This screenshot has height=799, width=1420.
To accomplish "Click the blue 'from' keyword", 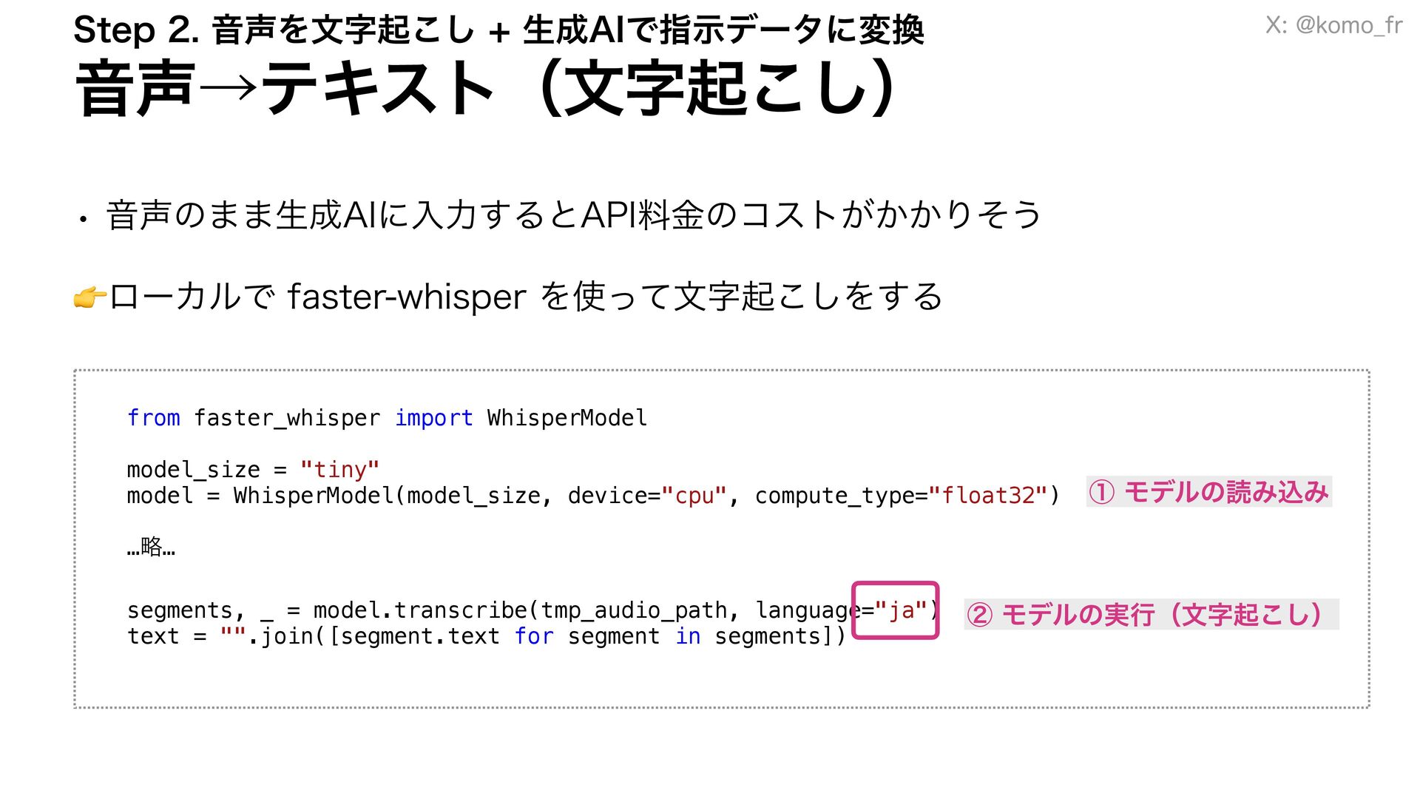I will pyautogui.click(x=153, y=418).
